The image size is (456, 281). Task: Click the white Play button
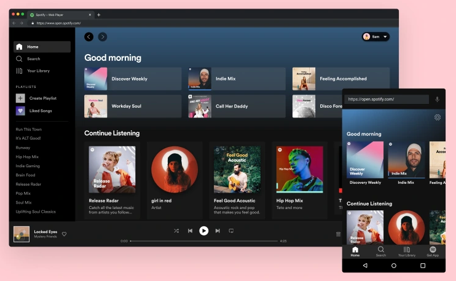[204, 231]
